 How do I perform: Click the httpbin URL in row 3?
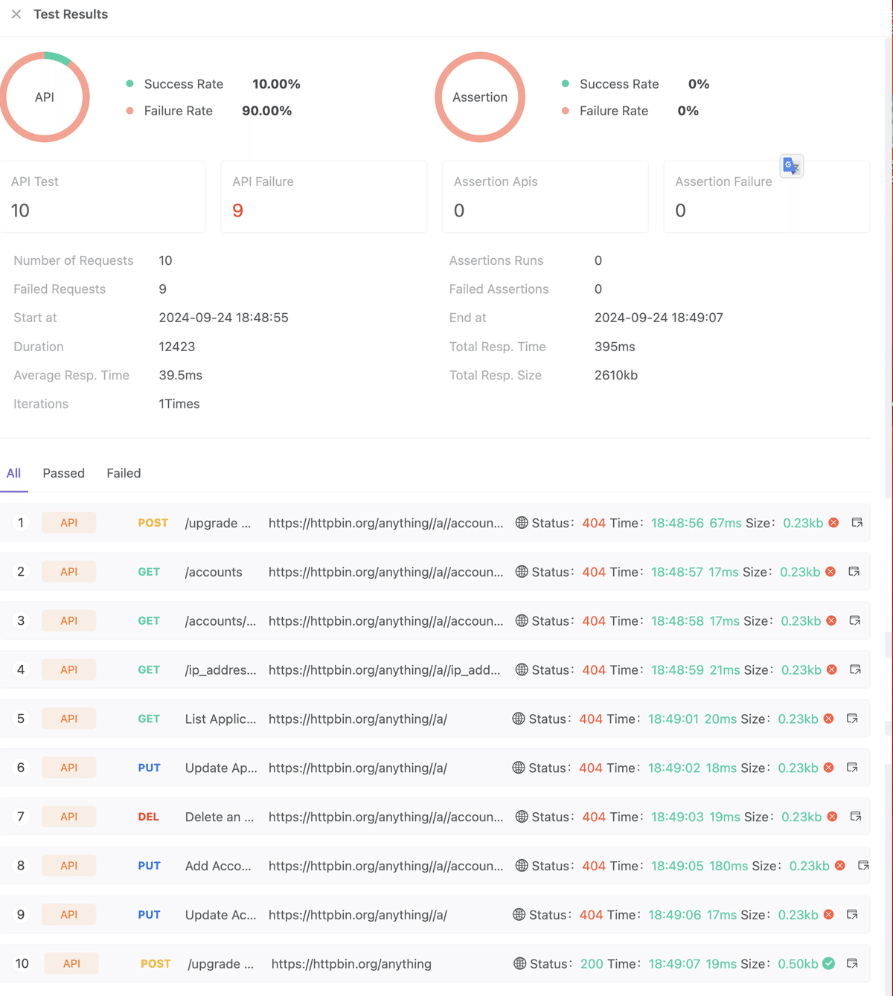click(385, 621)
